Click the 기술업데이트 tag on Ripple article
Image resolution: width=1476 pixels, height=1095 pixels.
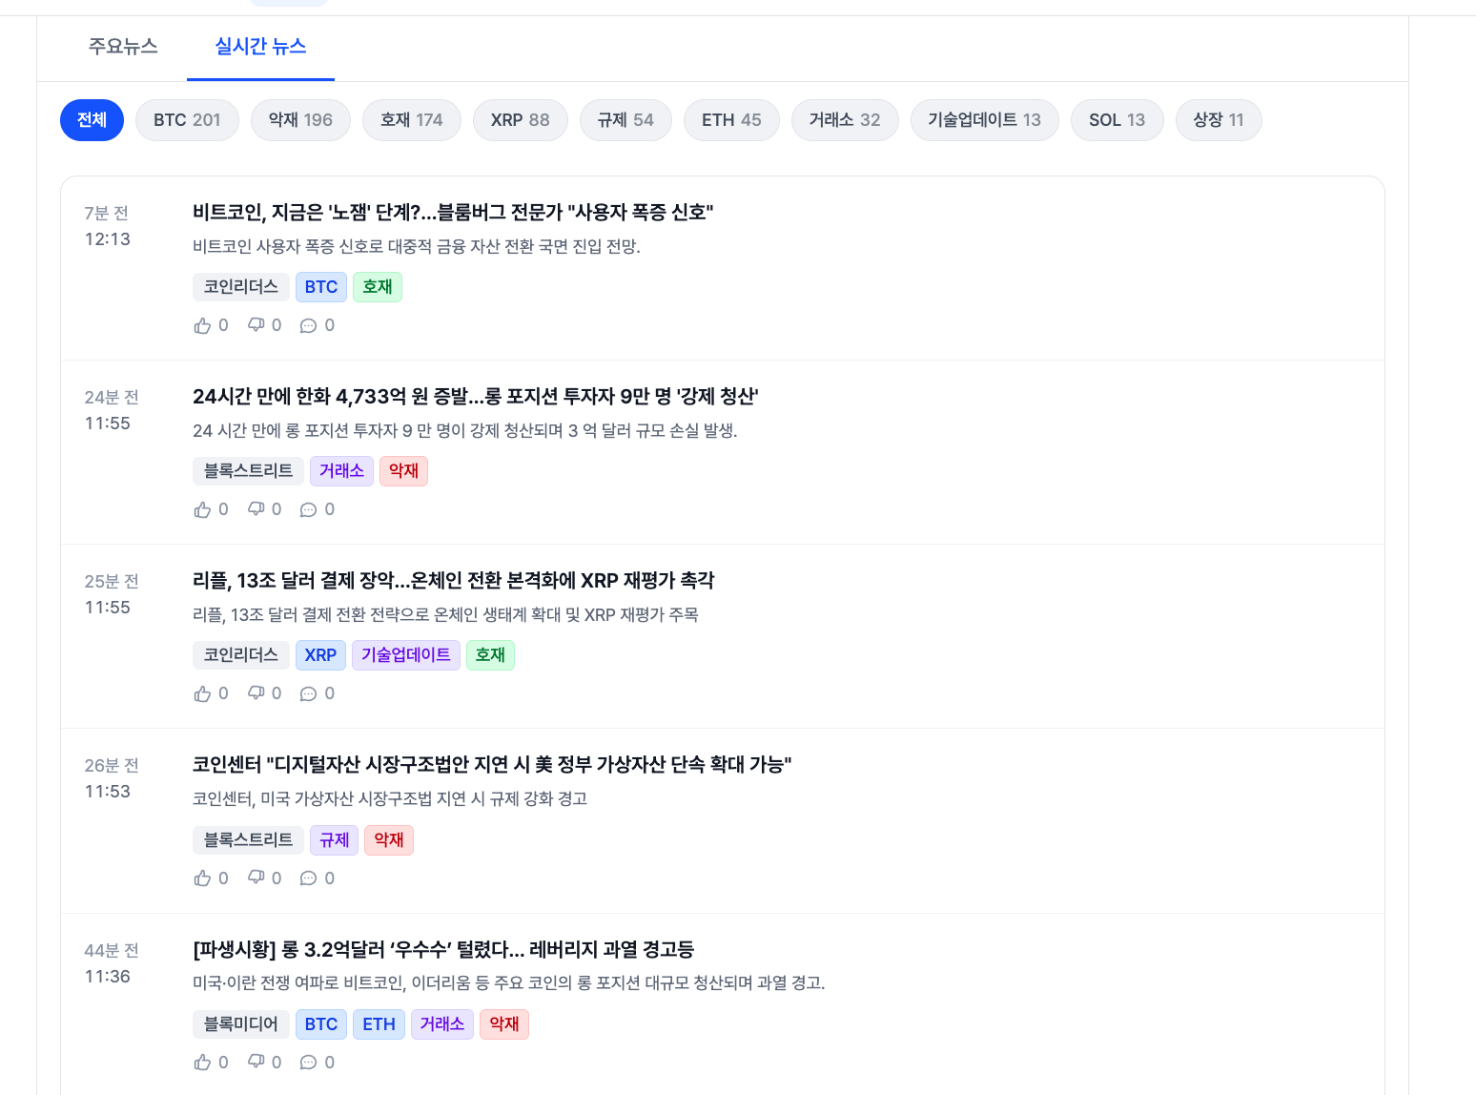(x=405, y=655)
